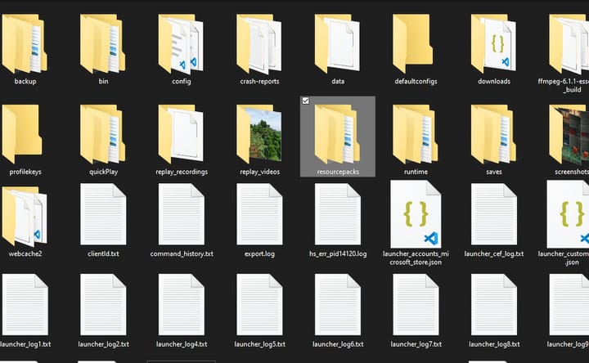Select the webcache2 folder
This screenshot has height=363, width=589.
pyautogui.click(x=25, y=217)
